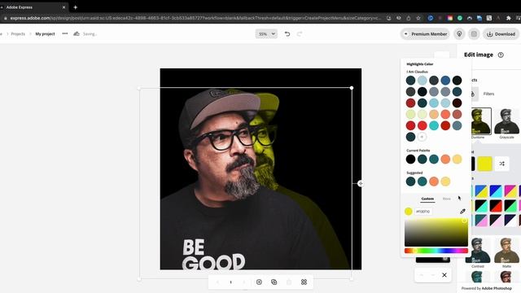Click the page number 1 indicator
Image resolution: width=521 pixels, height=293 pixels.
(x=230, y=282)
